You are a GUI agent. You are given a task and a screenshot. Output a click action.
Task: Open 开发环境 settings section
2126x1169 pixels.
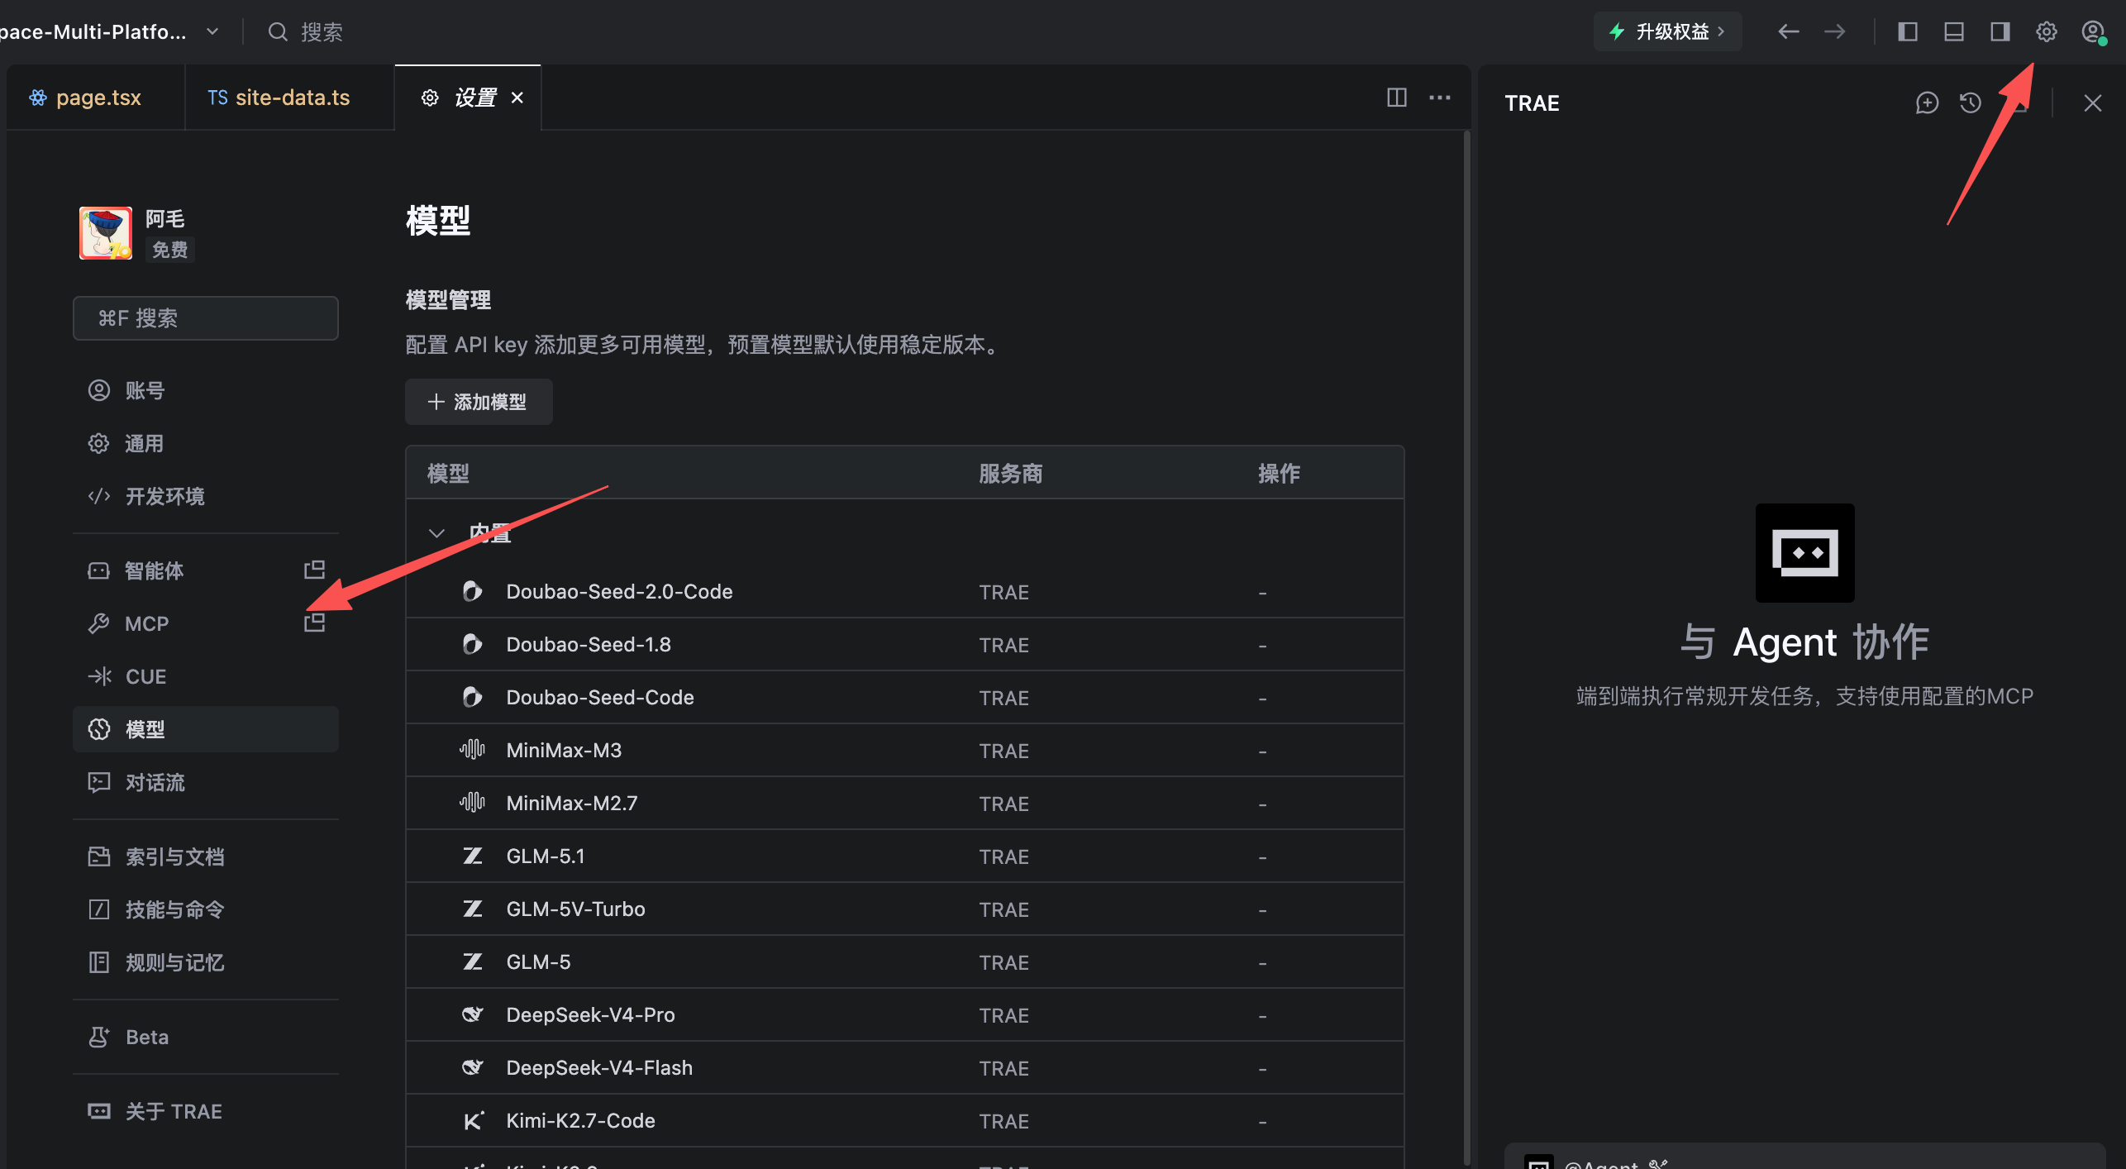205,496
